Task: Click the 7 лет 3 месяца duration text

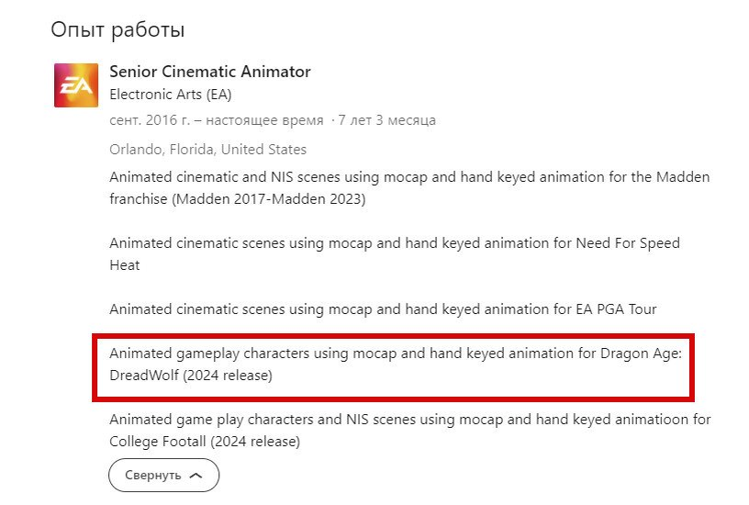Action: click(387, 120)
